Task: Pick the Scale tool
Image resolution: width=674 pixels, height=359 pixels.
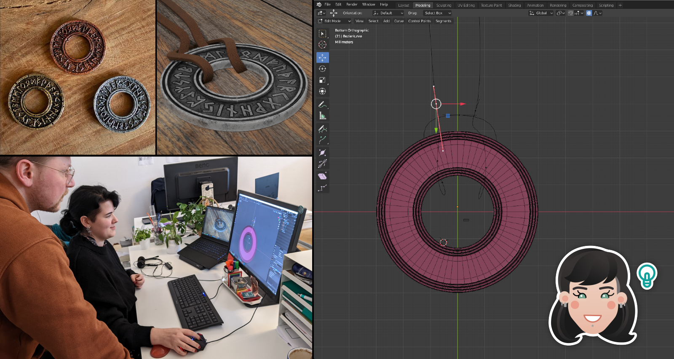Action: 322,80
